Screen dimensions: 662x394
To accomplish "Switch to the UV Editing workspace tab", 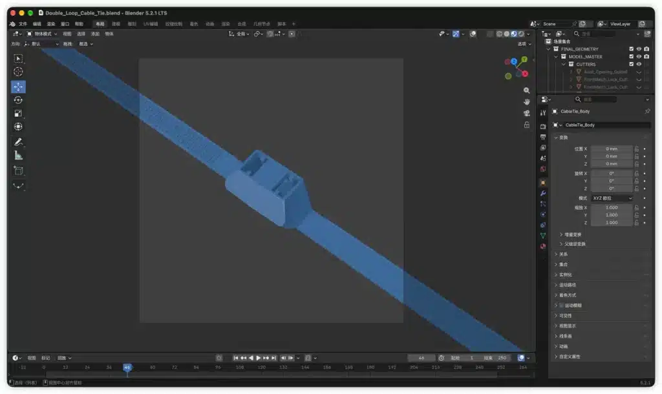I will (151, 24).
